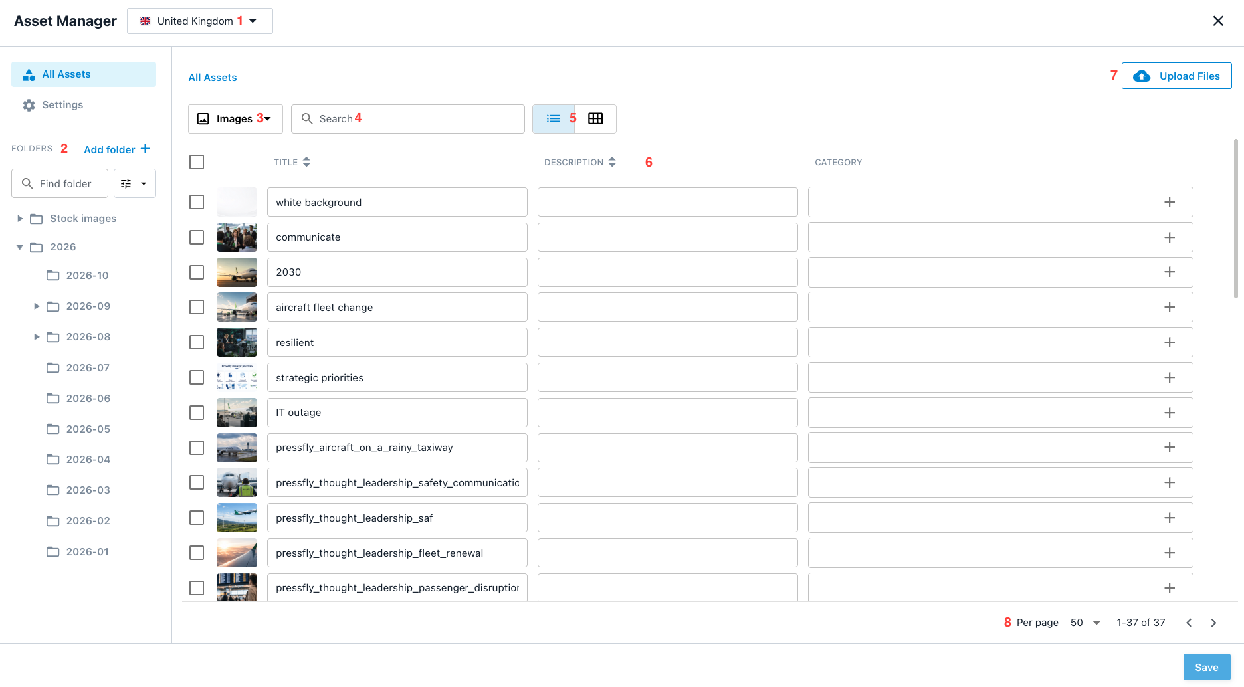
Task: Add category plus for IT outage row
Action: pos(1170,413)
